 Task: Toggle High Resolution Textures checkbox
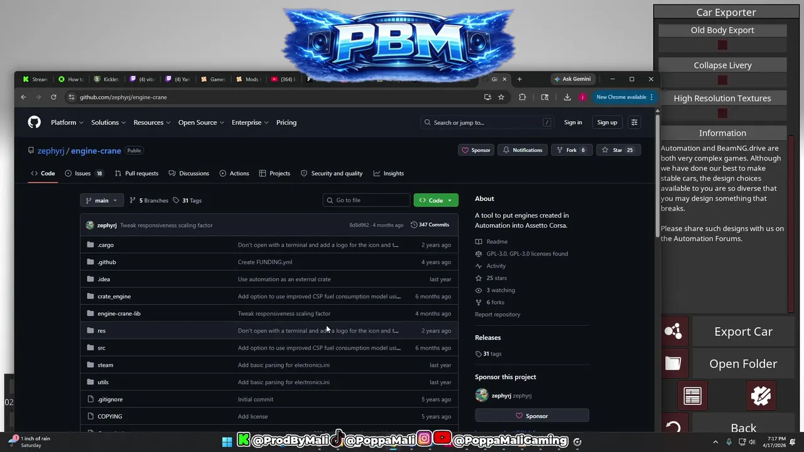722,114
